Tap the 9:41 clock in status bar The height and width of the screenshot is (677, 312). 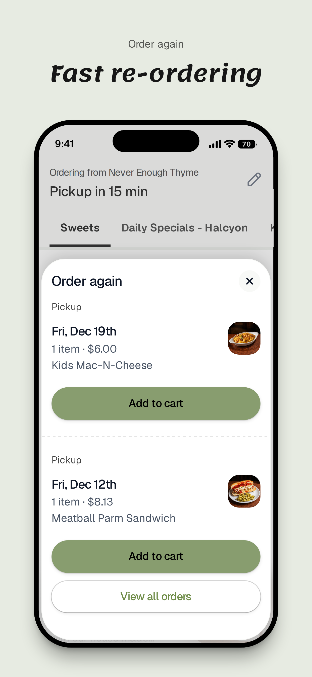point(64,144)
